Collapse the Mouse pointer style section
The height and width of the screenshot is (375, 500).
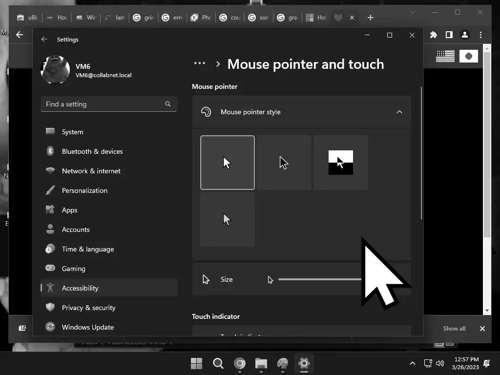coord(399,112)
